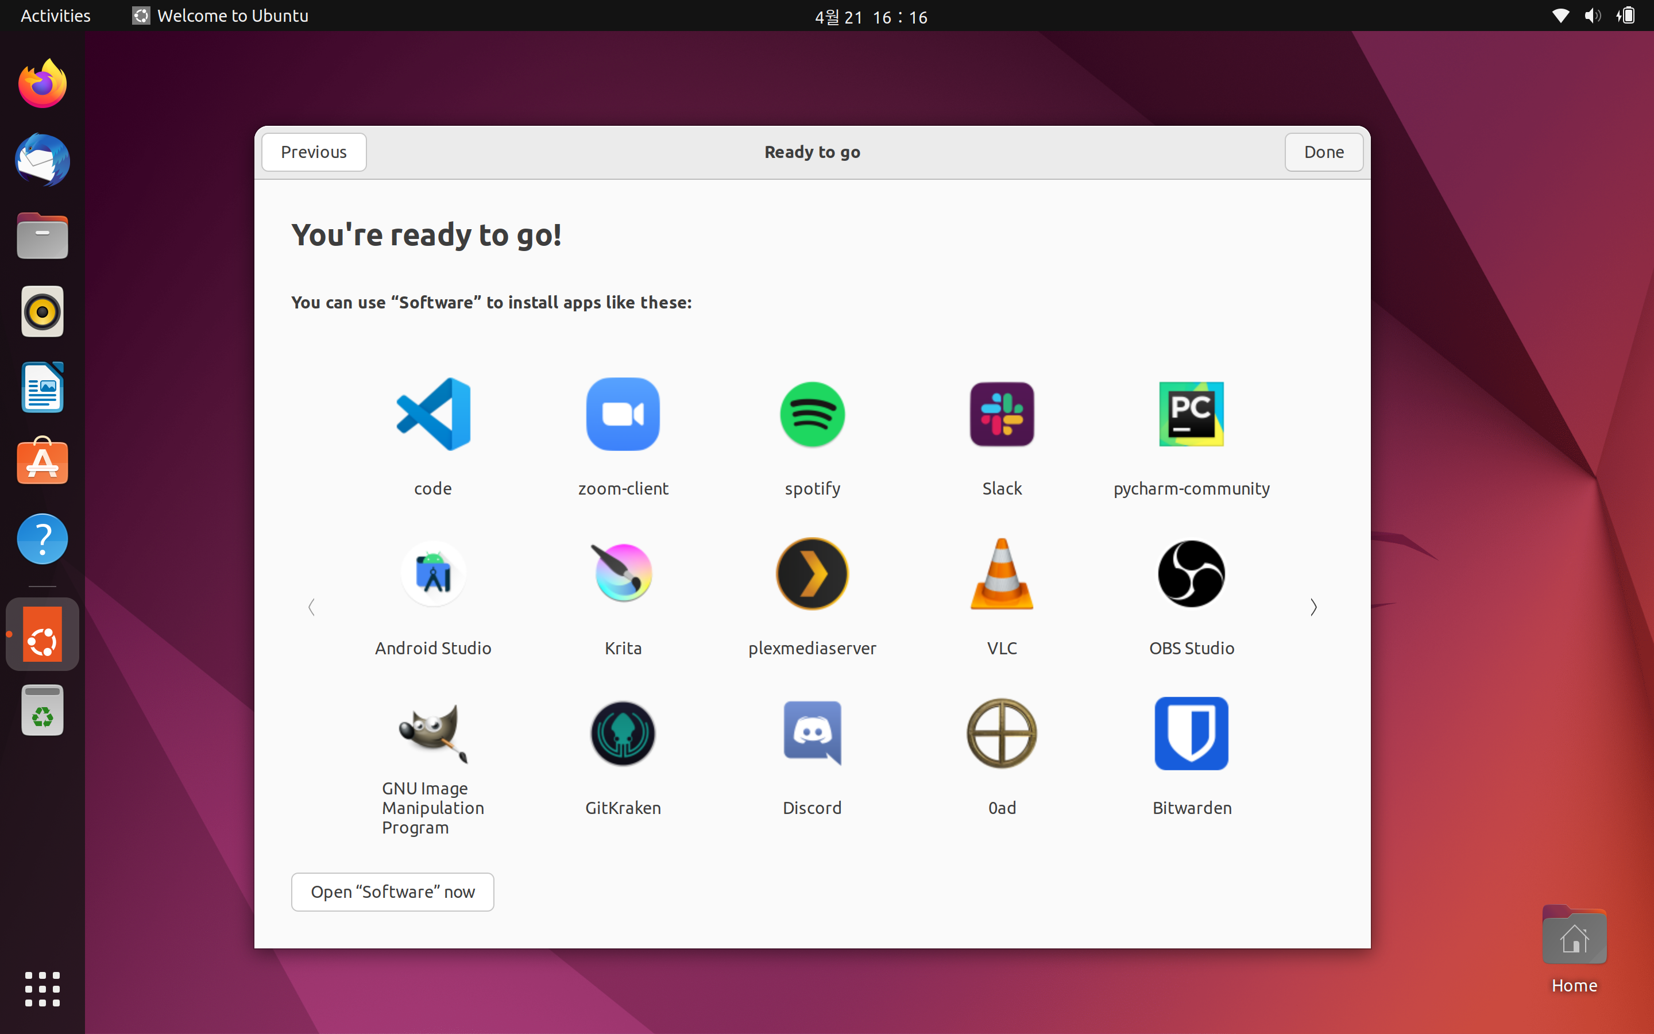Click the Done button
Viewport: 1654px width, 1034px height.
pyautogui.click(x=1324, y=152)
